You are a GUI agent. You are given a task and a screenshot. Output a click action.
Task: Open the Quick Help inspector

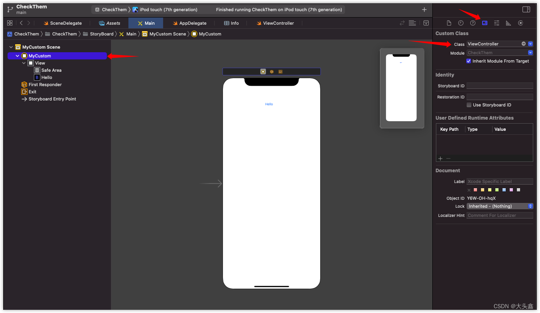[473, 23]
